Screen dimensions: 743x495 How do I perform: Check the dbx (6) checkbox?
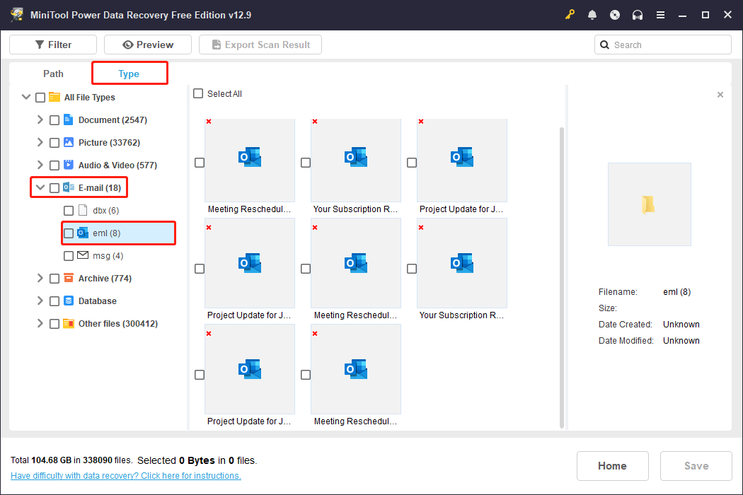tap(69, 211)
